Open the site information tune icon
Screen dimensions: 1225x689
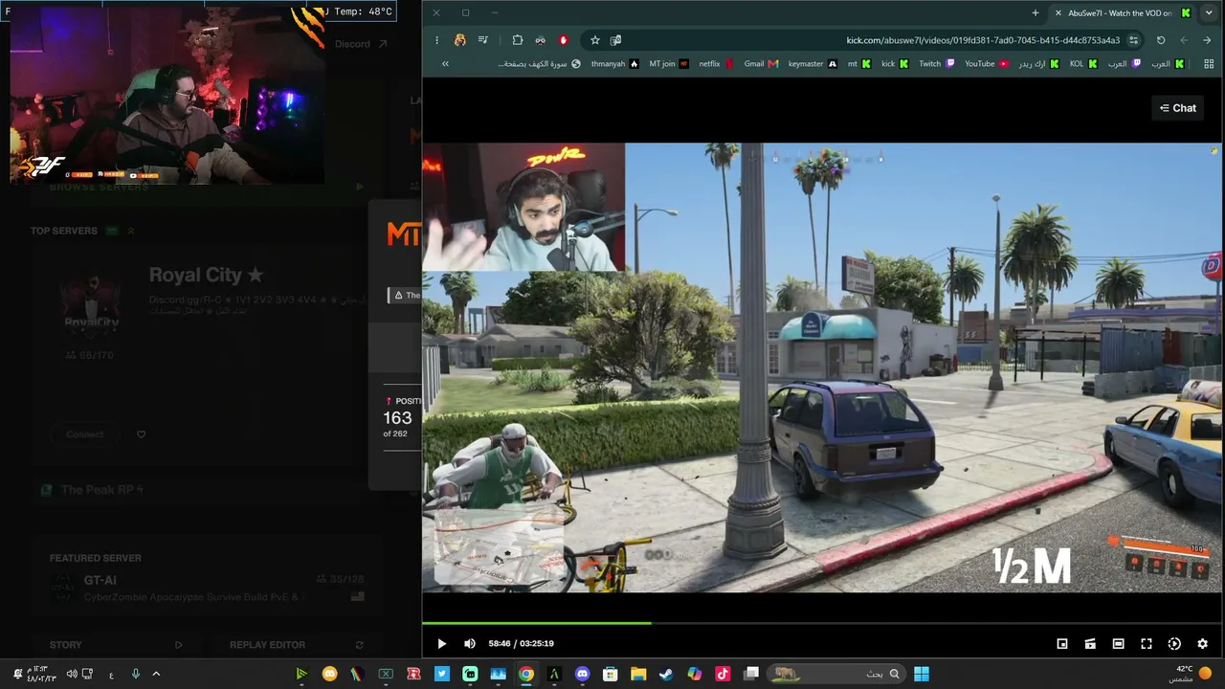coord(1133,40)
